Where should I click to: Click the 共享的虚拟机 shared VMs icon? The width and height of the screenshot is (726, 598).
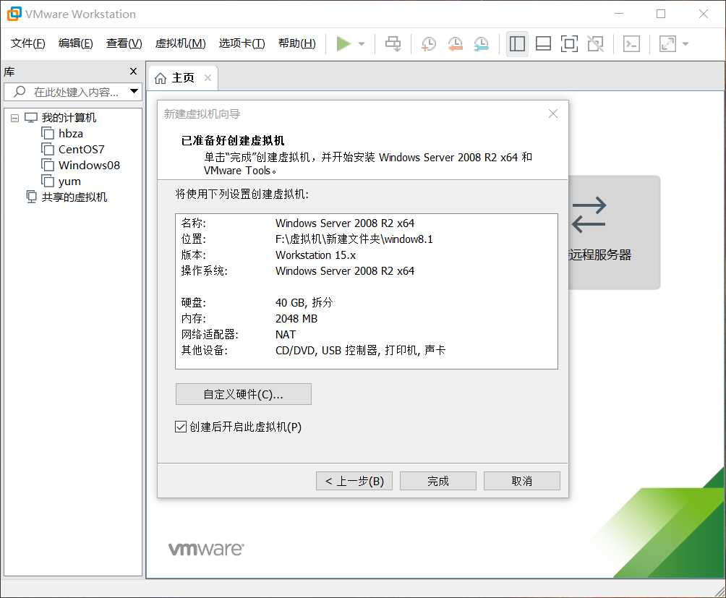point(31,197)
